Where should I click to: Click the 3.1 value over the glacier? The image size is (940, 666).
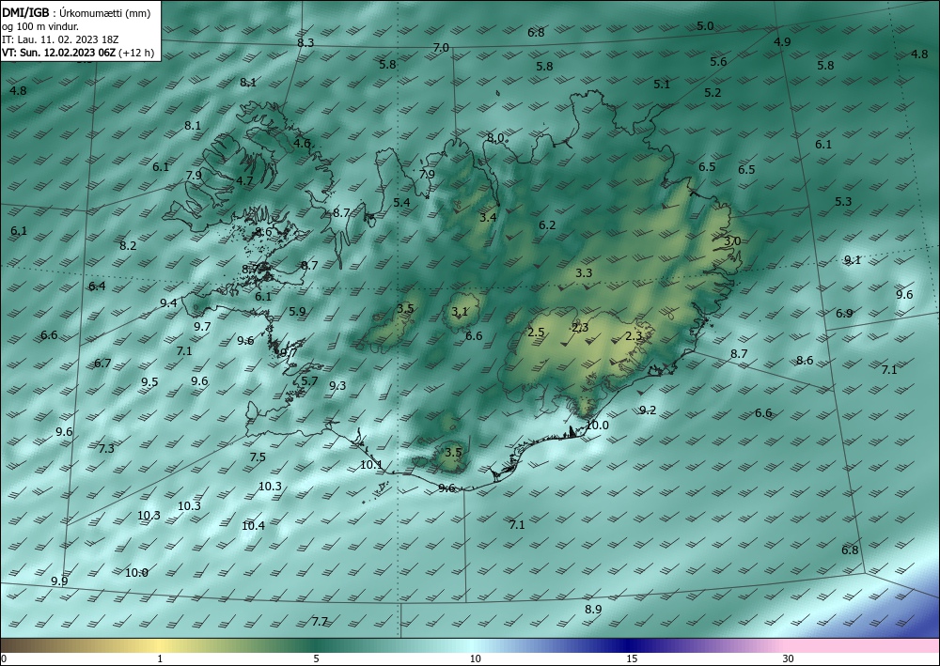tap(460, 312)
